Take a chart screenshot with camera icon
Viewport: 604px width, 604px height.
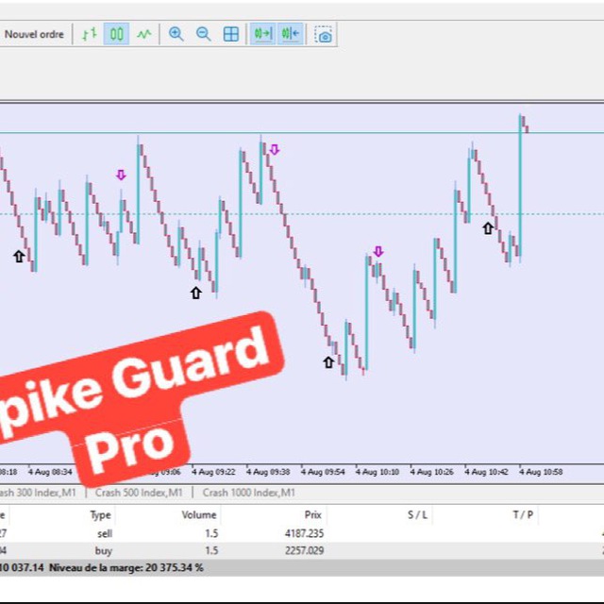point(323,35)
